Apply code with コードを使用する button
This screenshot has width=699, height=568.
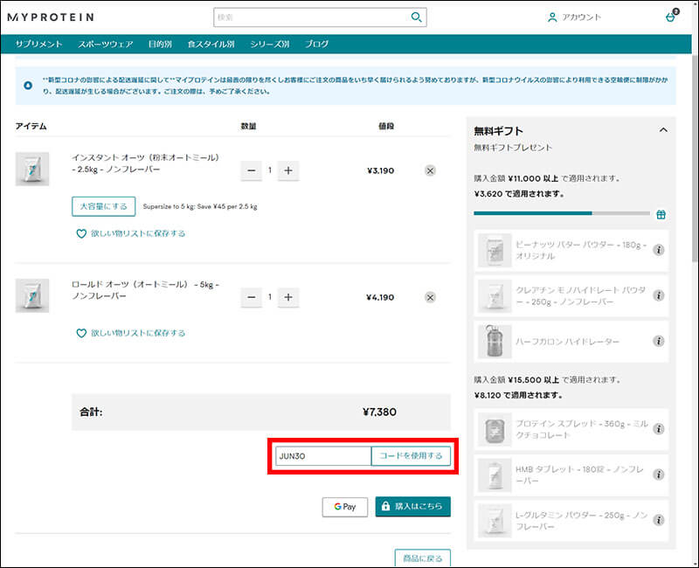[411, 456]
